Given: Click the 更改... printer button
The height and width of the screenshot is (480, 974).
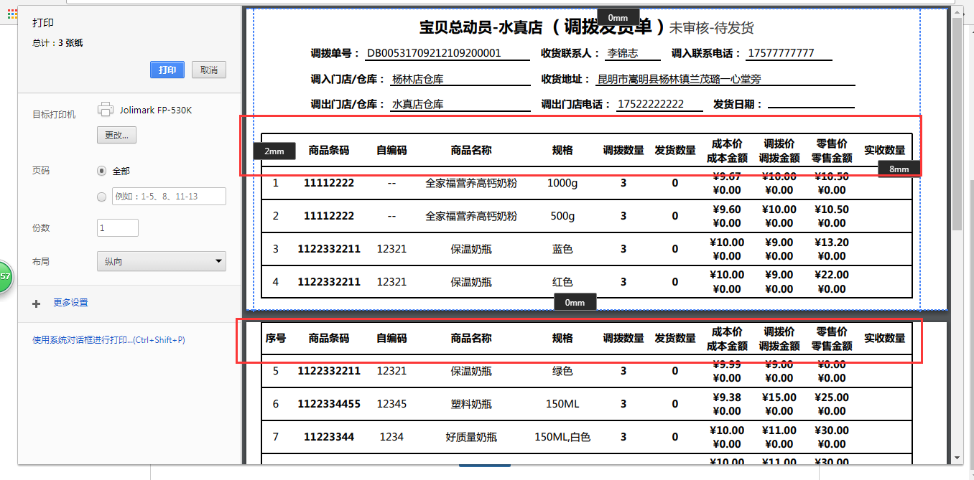Looking at the screenshot, I should coord(116,135).
